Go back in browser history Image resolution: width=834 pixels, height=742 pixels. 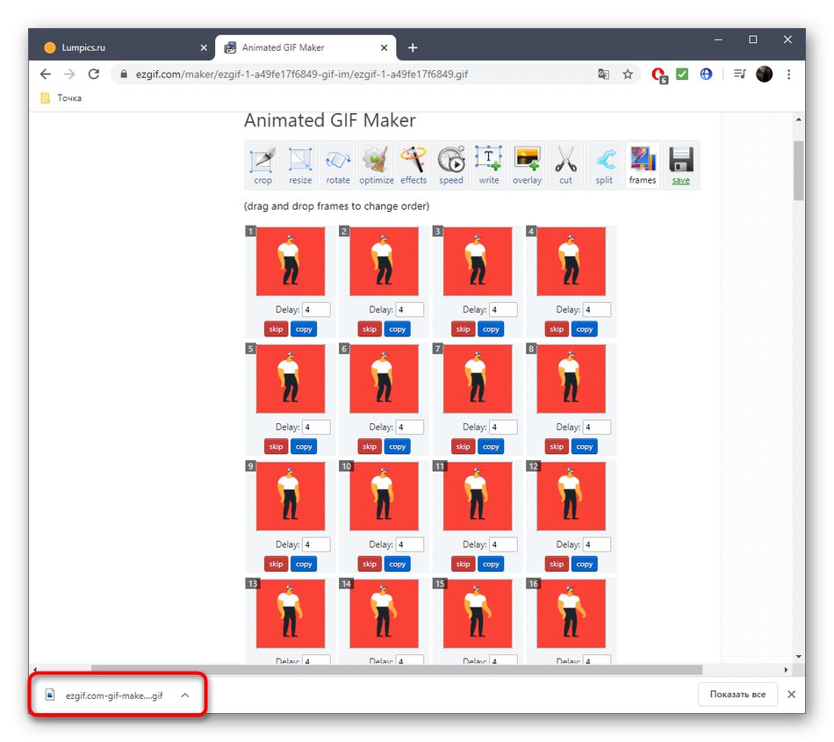[x=46, y=74]
